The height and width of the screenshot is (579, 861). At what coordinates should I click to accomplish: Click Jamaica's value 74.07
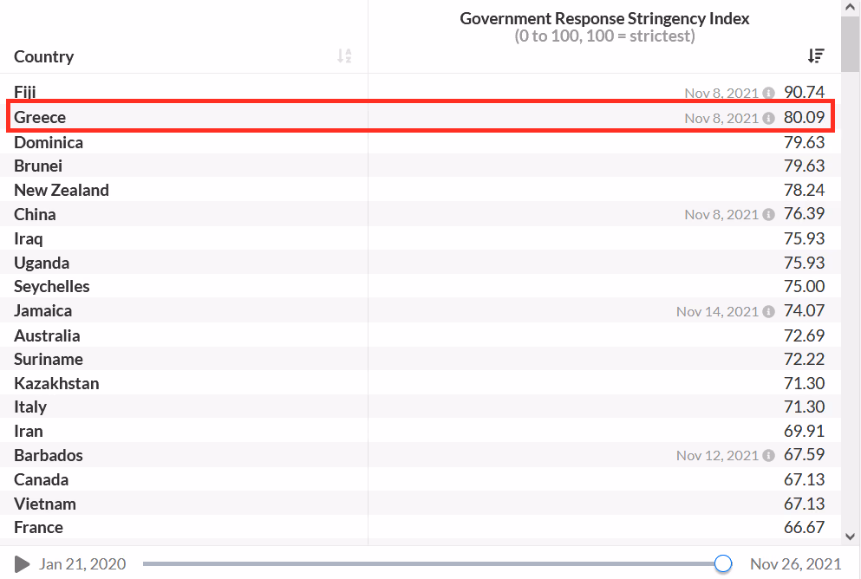tap(805, 310)
